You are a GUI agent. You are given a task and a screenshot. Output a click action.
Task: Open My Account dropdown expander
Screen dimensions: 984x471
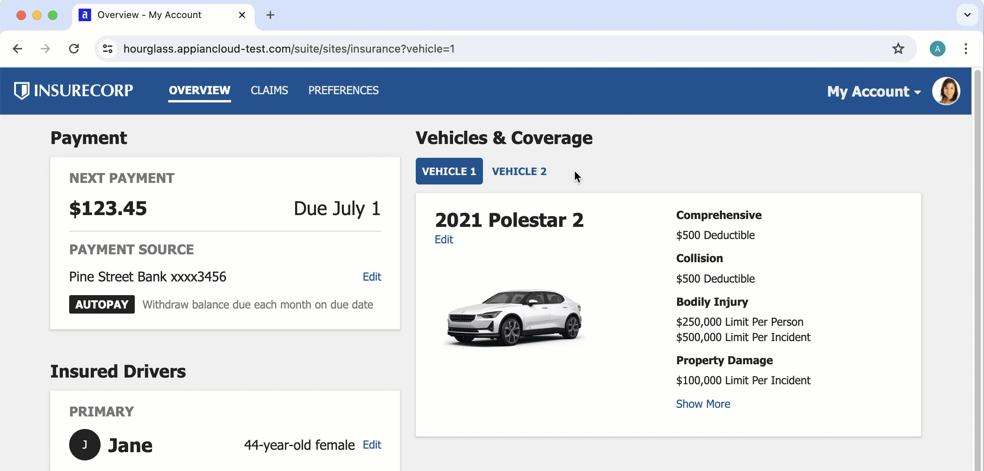[x=917, y=90]
